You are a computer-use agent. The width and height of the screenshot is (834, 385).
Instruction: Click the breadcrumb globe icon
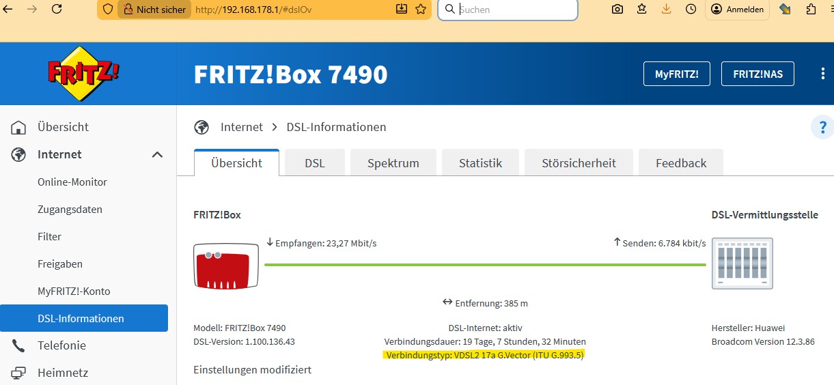click(201, 127)
